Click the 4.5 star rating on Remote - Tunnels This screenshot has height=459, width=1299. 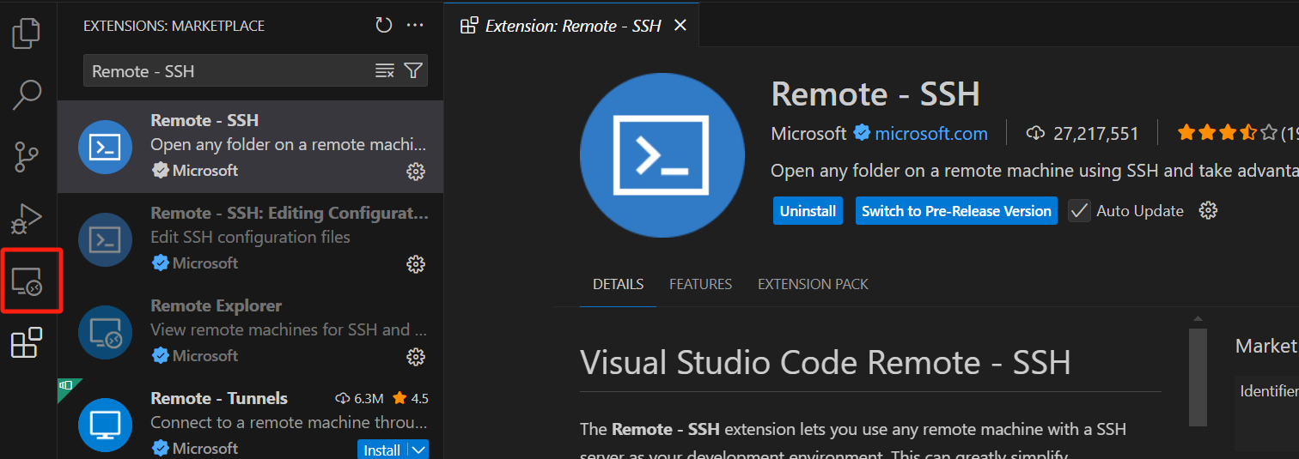pyautogui.click(x=411, y=398)
